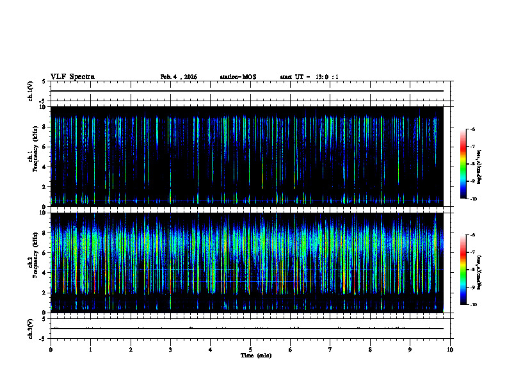Click the time axis tick label "3"
Viewport: 507px width, 392px height.
pyautogui.click(x=170, y=350)
